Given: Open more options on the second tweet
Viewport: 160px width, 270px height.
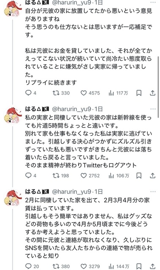Looking at the screenshot, I should [x=153, y=109].
